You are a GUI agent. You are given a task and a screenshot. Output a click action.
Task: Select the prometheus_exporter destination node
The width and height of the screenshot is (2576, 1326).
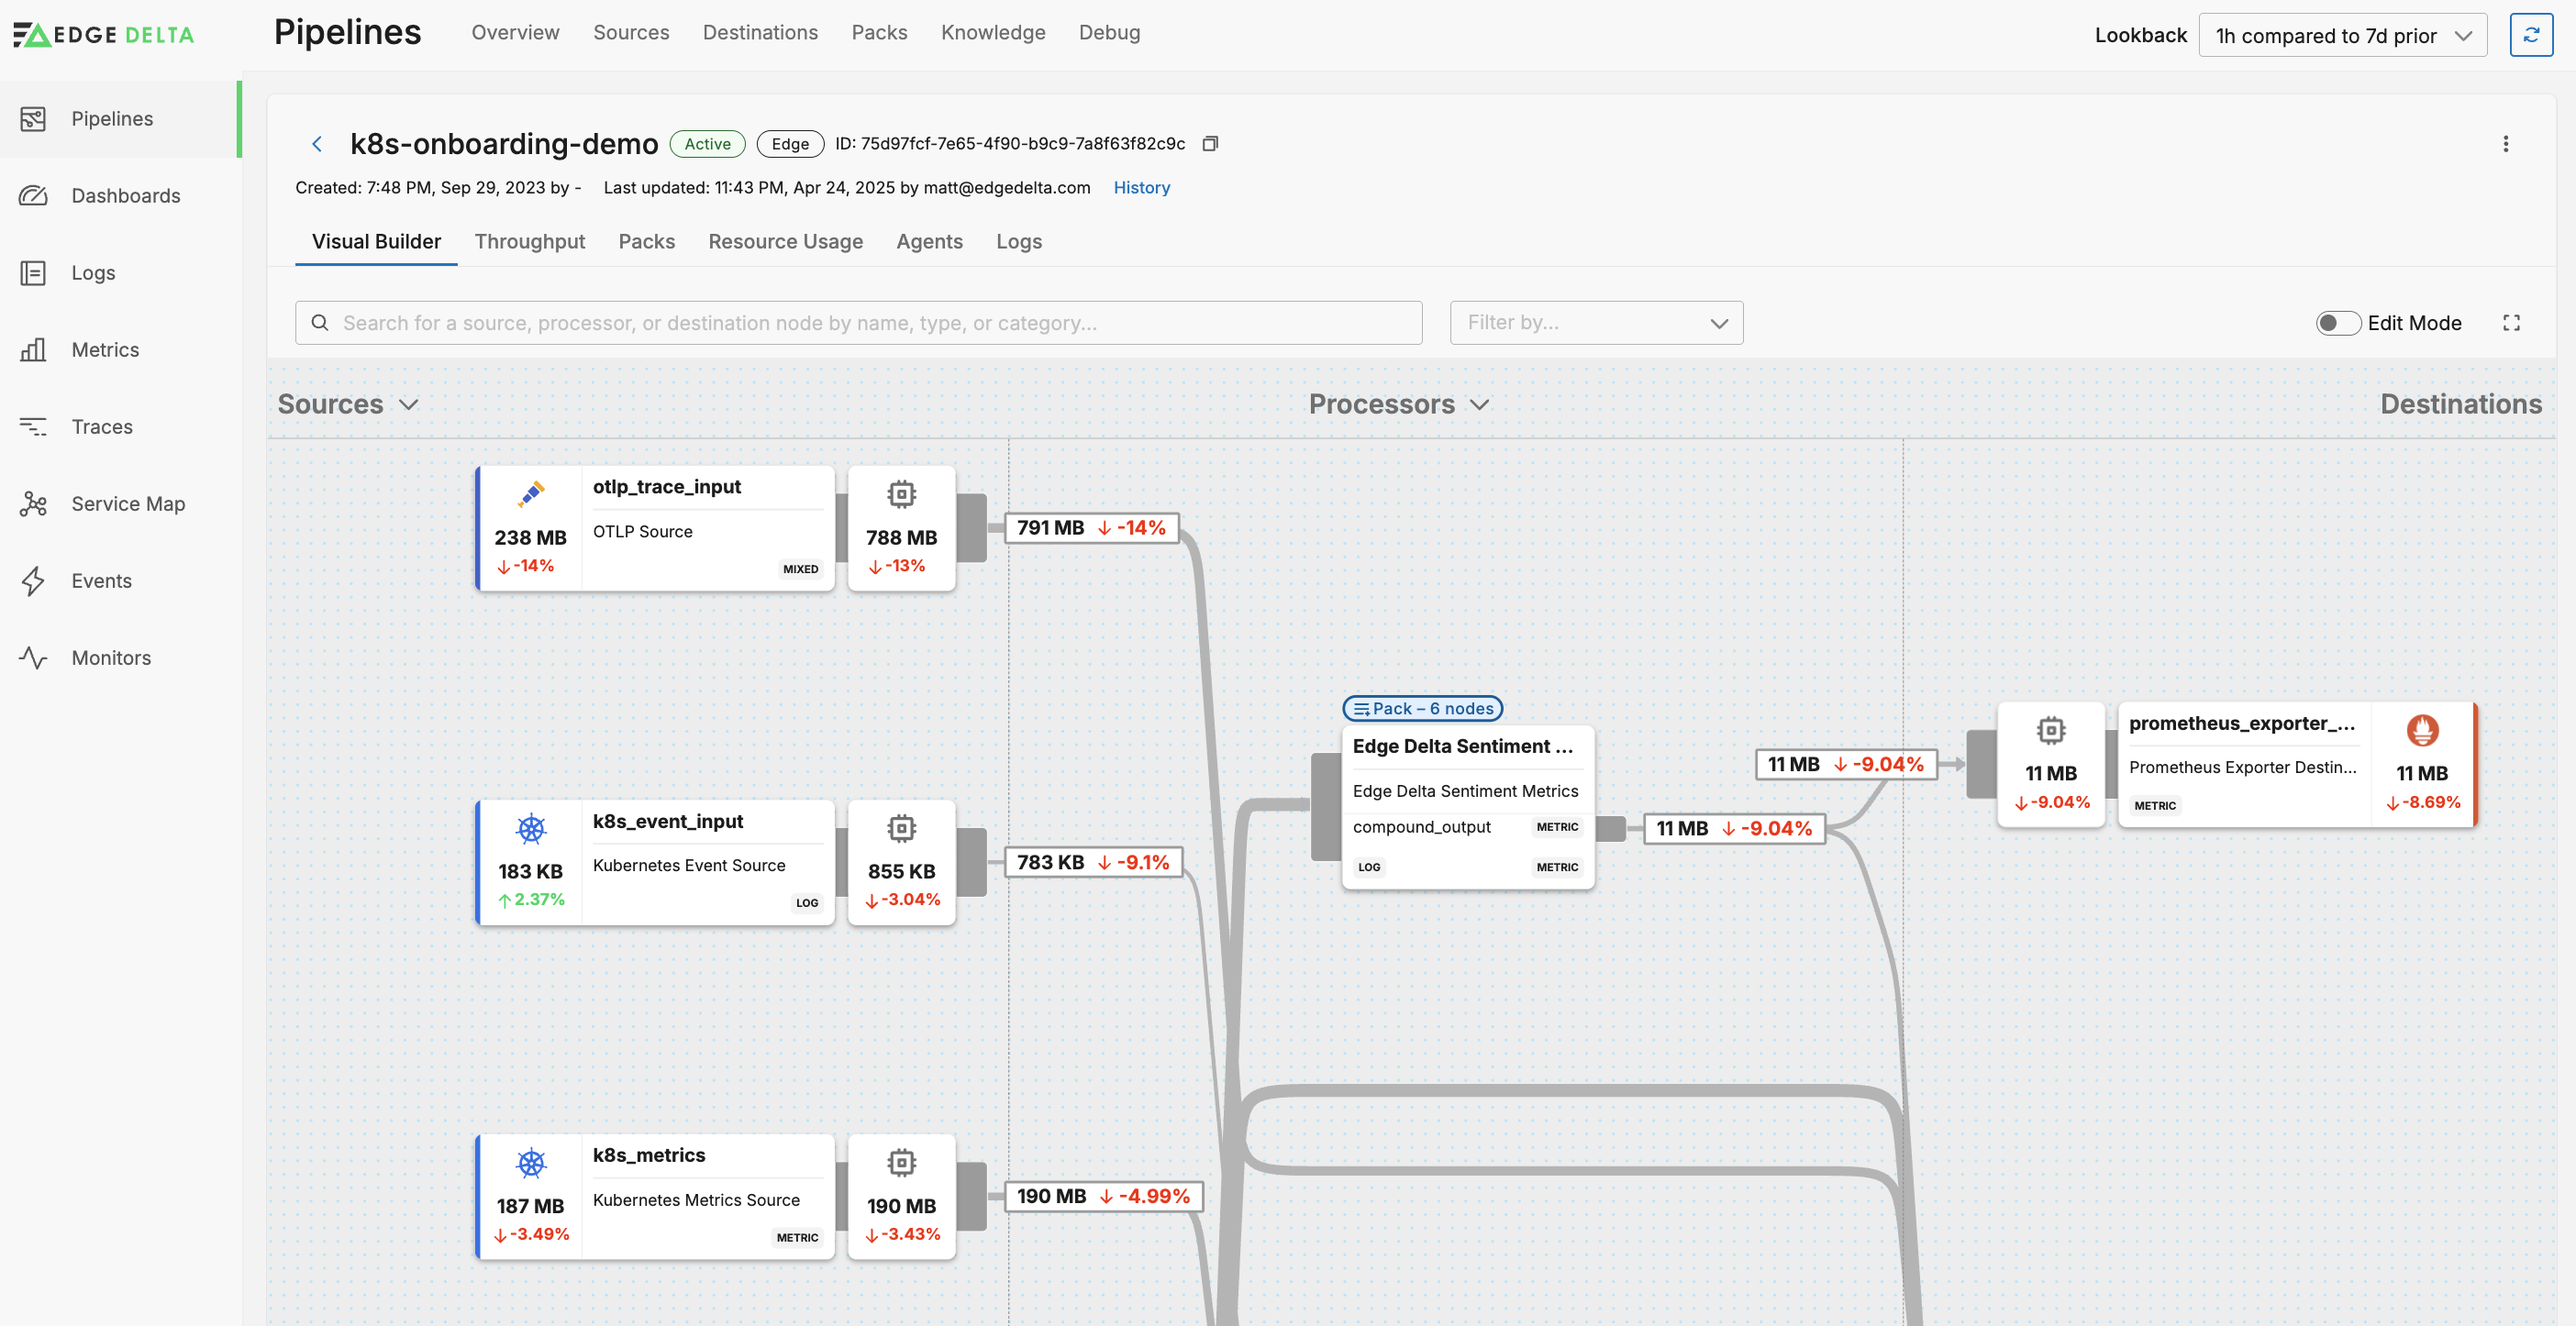point(2297,766)
